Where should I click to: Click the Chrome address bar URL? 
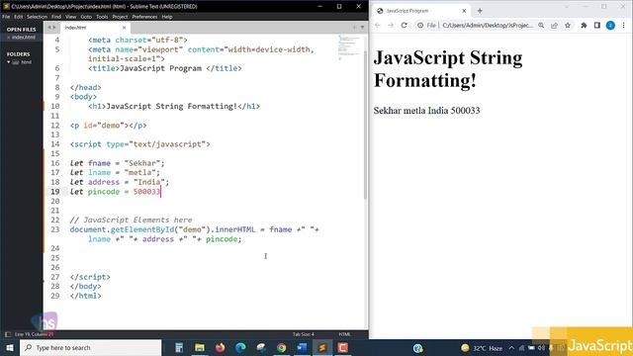tap(488, 25)
